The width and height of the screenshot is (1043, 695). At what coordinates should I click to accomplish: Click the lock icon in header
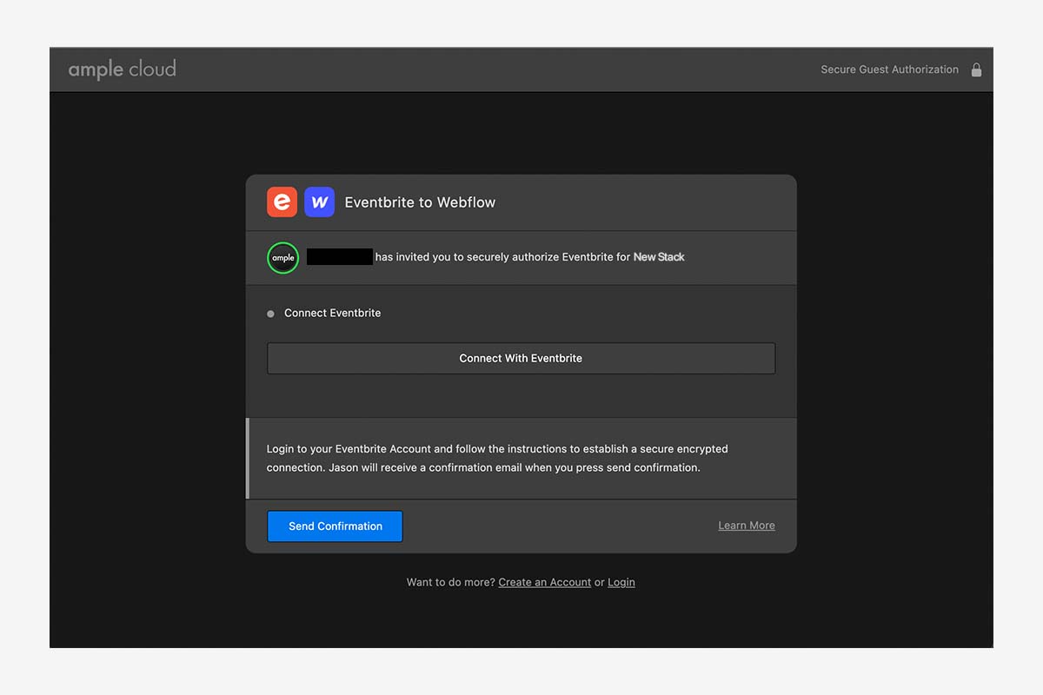[x=976, y=69]
